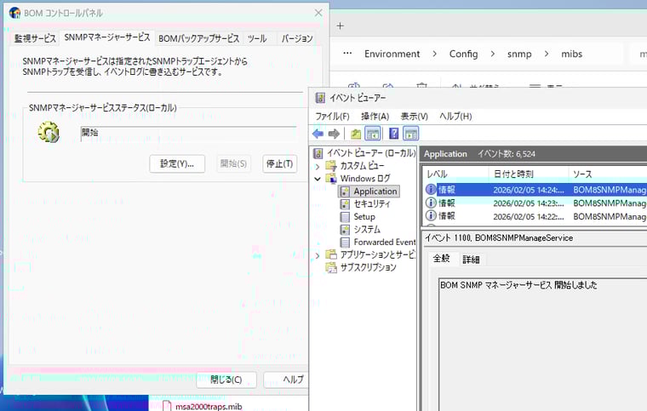Click the 設定(Y)... button
Screen dimensions: 647x411
177,163
